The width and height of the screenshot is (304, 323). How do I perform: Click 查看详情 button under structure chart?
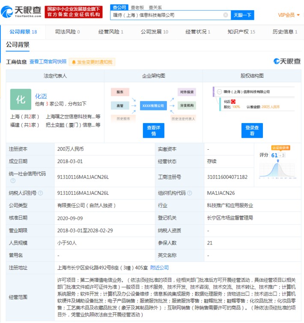coord(154,130)
